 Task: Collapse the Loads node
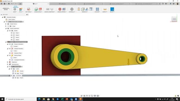[x=9, y=69]
